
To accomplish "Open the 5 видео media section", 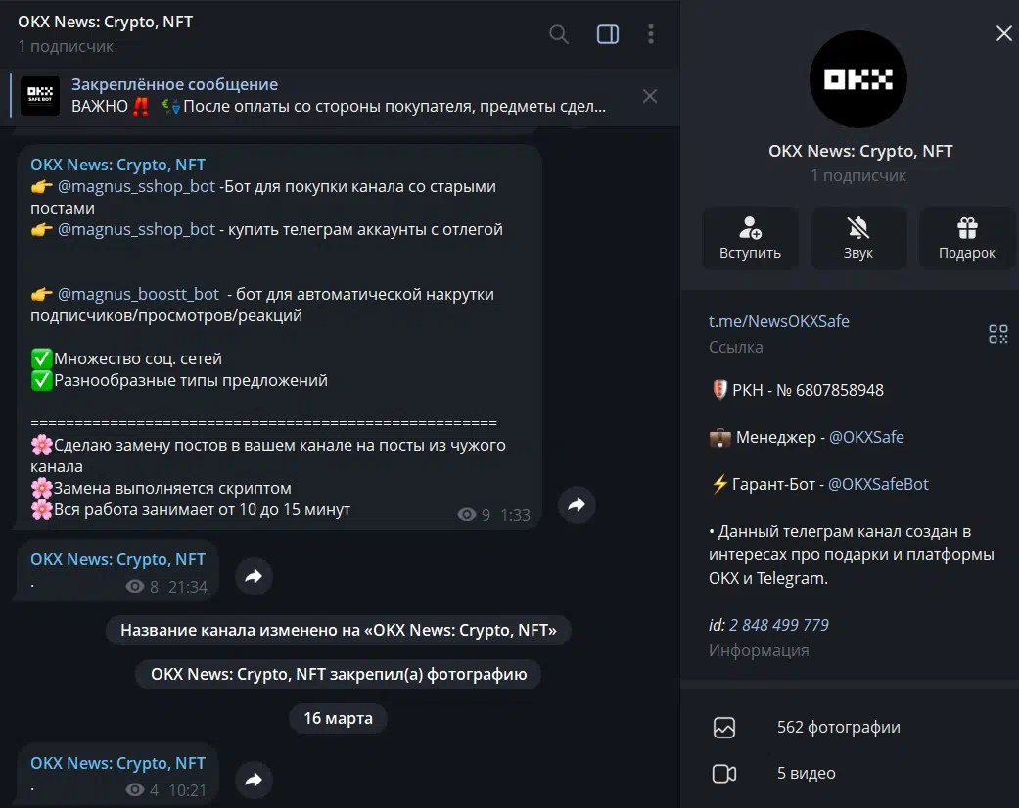I will 806,773.
